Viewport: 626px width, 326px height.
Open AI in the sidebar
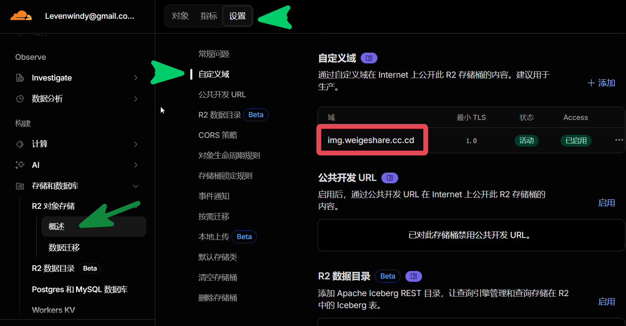[36, 165]
